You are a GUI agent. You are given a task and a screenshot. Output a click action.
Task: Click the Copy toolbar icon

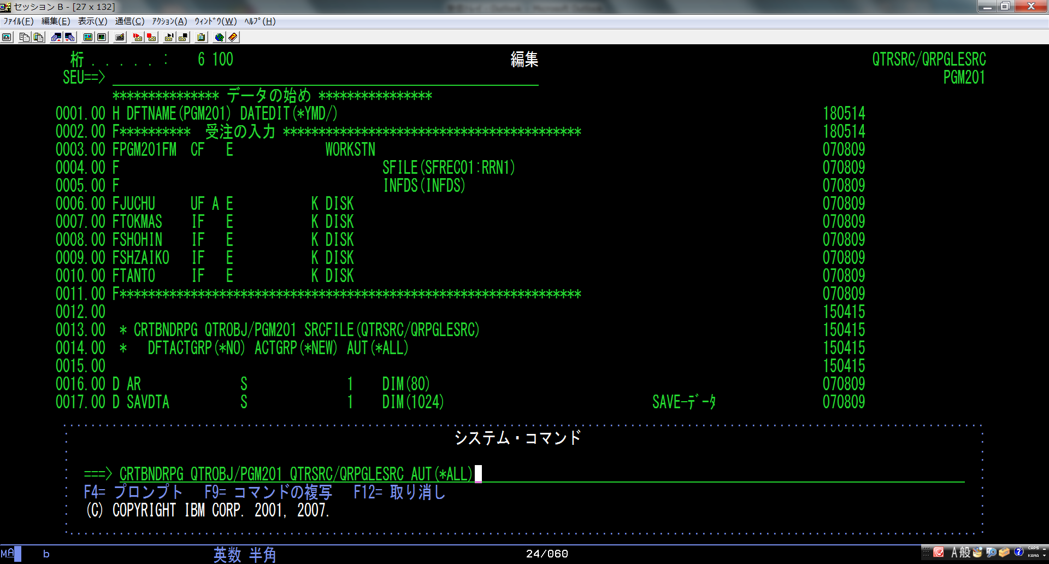click(x=24, y=37)
